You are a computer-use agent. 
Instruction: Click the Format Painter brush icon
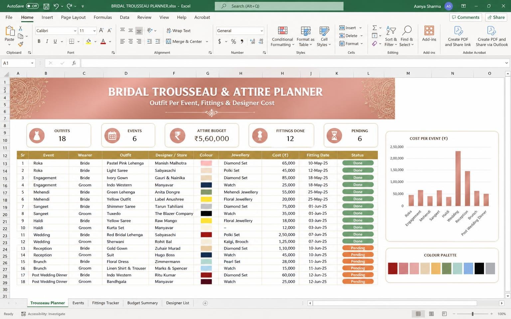pos(20,44)
